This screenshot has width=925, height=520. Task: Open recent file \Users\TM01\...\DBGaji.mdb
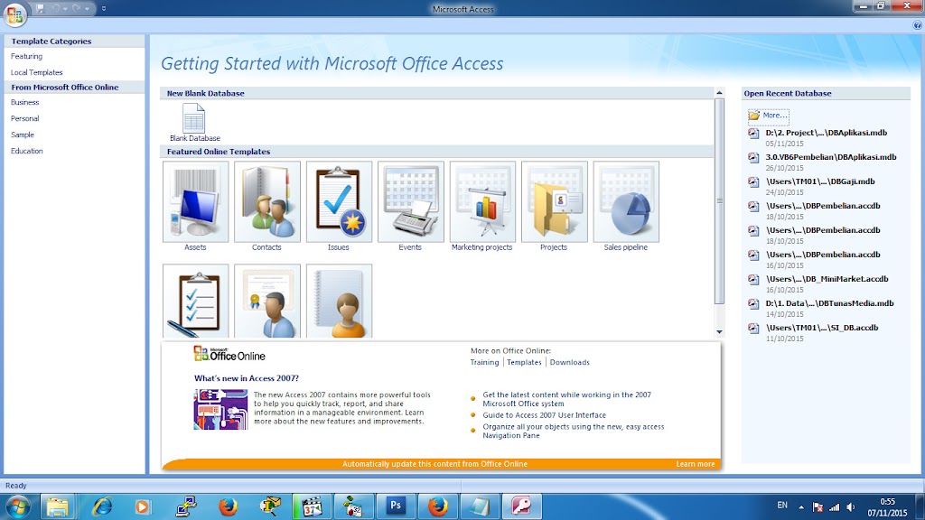pos(820,181)
